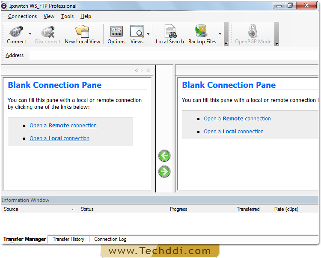Minimize the WS_FTP window
The width and height of the screenshot is (321, 258).
click(x=279, y=6)
